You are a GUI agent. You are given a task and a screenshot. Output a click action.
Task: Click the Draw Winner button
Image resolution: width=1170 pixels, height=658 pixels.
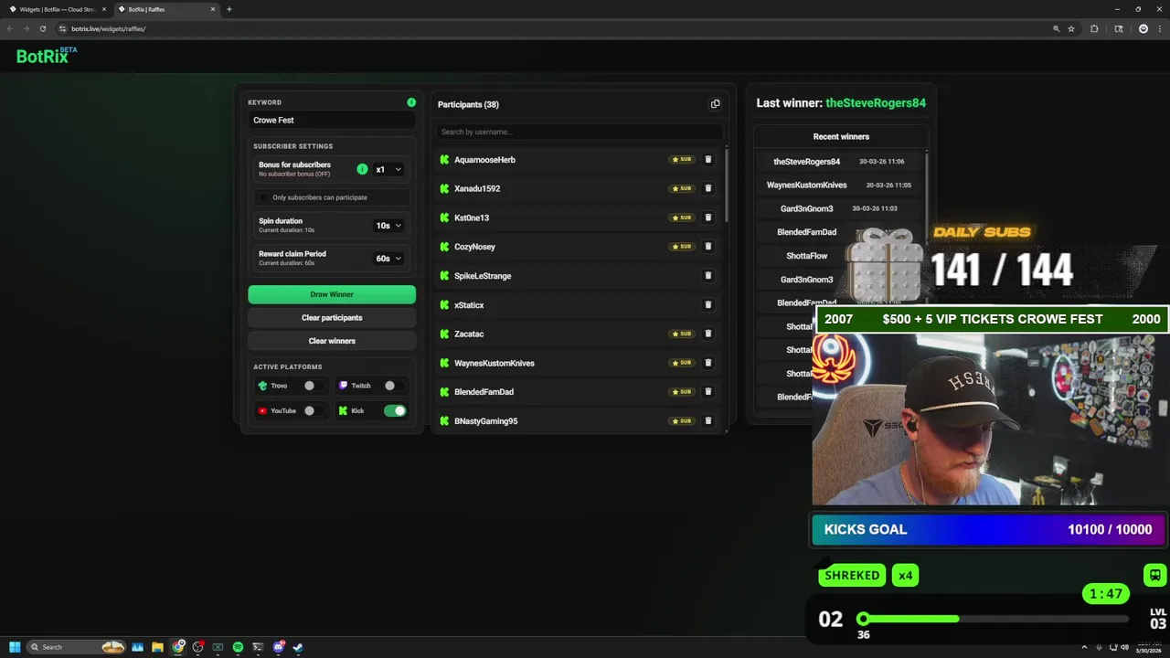click(332, 294)
